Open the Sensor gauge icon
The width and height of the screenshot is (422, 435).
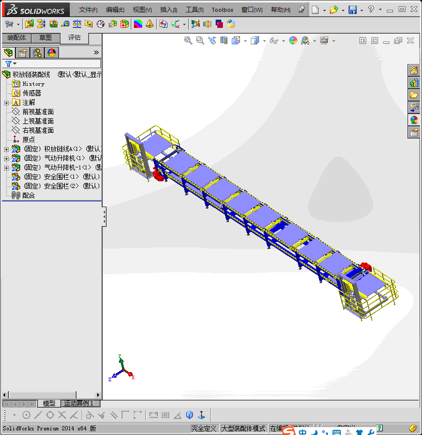(x=100, y=24)
